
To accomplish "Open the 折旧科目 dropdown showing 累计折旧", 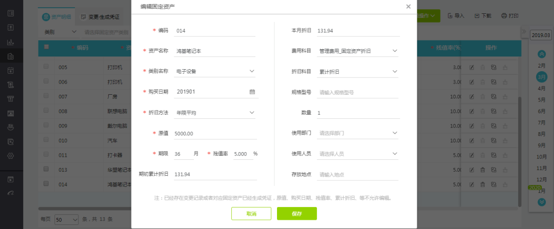I will tap(358, 71).
